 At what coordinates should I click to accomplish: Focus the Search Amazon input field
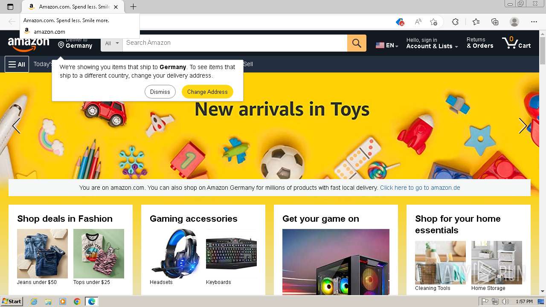(235, 43)
